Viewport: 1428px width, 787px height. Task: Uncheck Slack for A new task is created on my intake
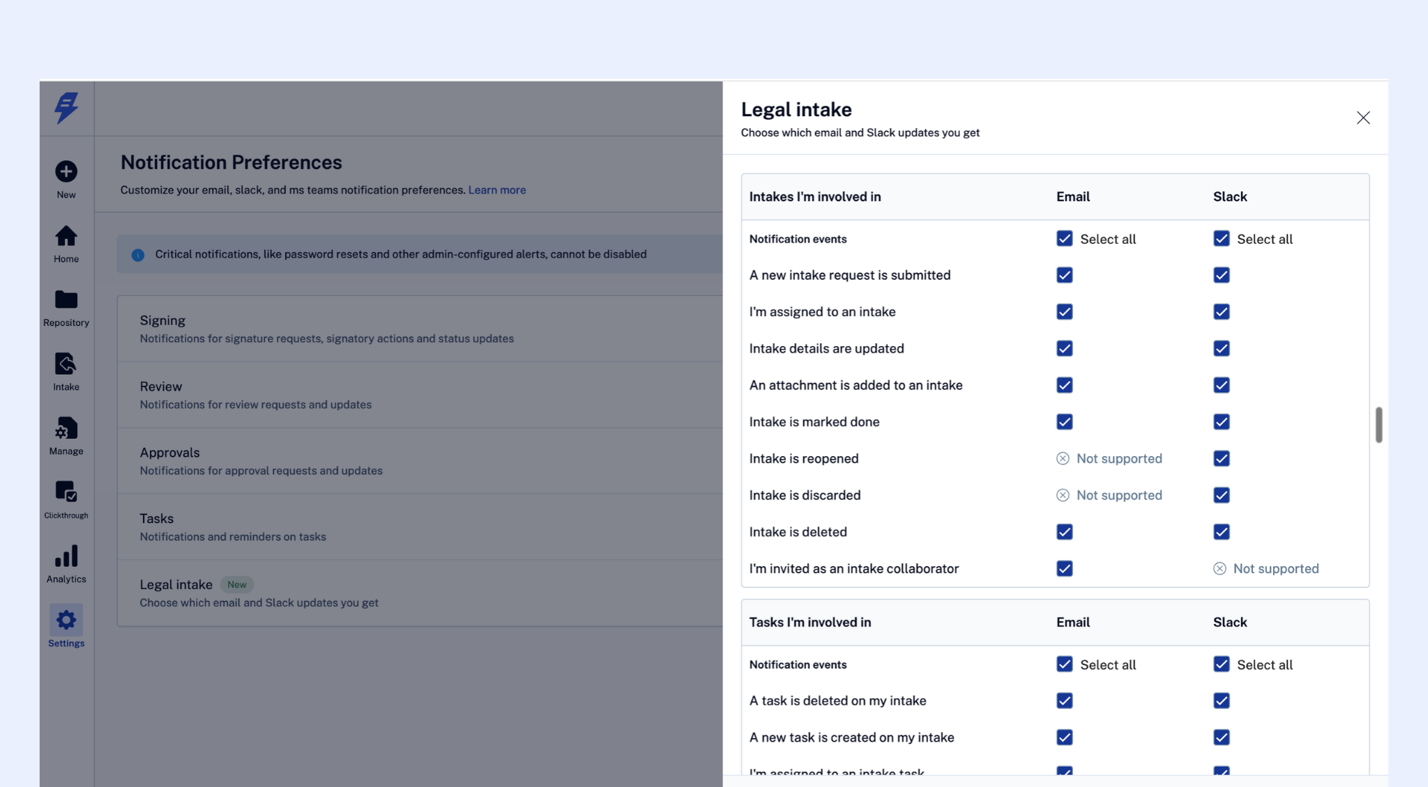[1222, 738]
